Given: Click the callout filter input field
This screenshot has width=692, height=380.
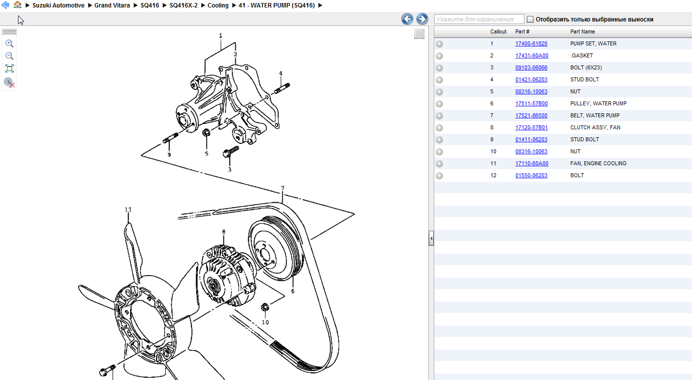Looking at the screenshot, I should [479, 19].
